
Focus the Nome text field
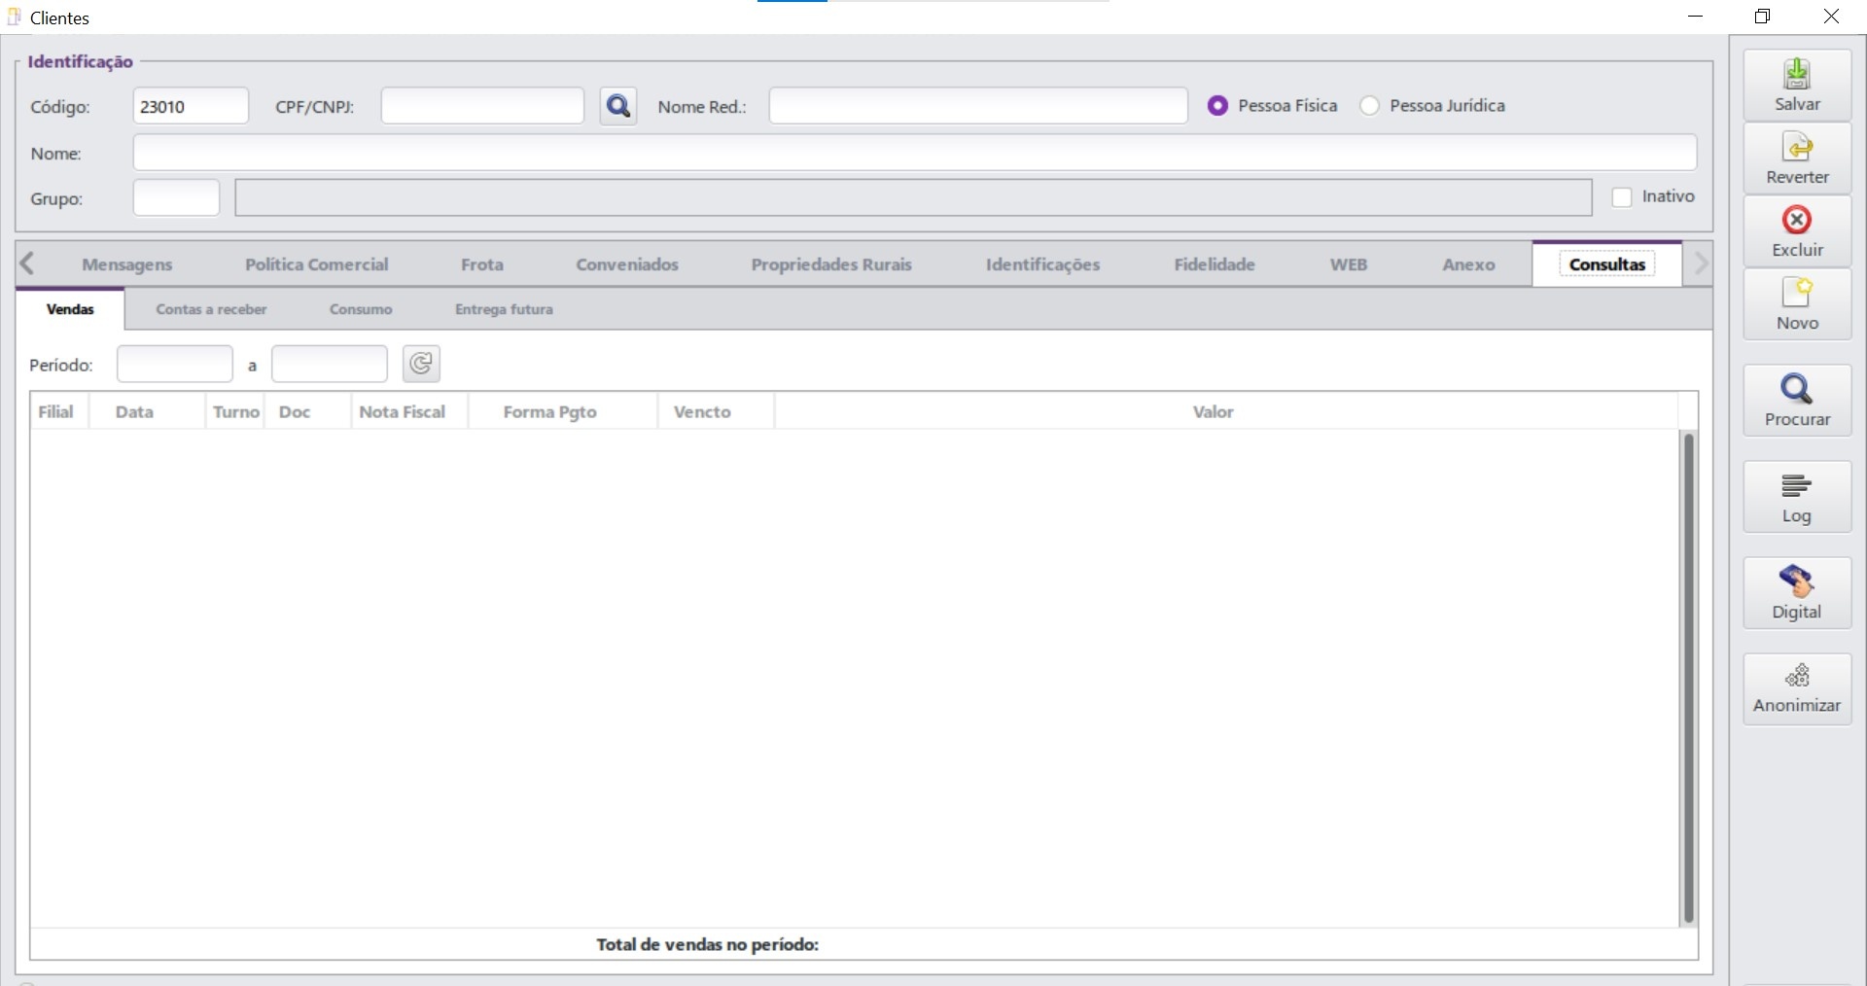click(x=915, y=153)
